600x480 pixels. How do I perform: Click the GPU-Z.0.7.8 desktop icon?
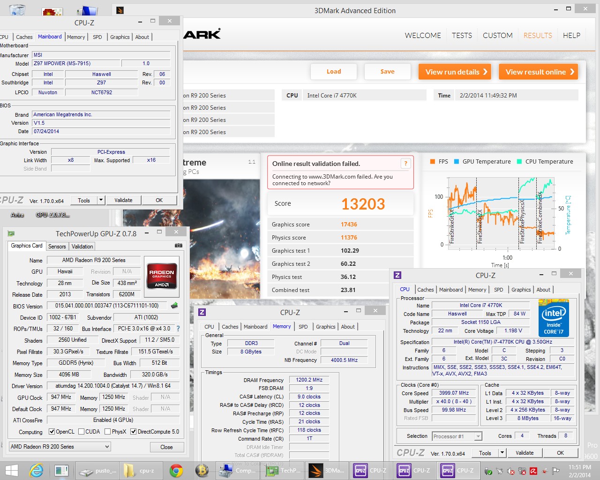52,215
